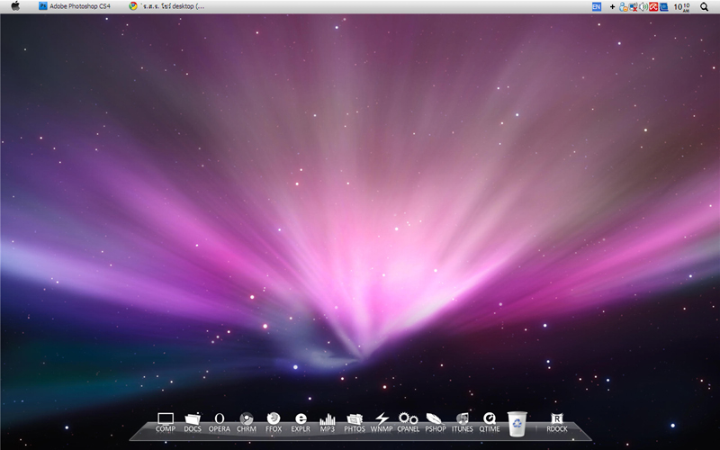This screenshot has height=450, width=720.
Task: Click the disconnected network tray icon
Action: tap(634, 6)
